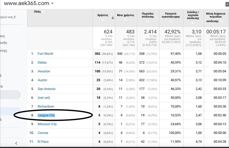Image resolution: width=229 pixels, height=148 pixels.
Task: Collapse the left sidebar with chevron
Action: [16, 143]
